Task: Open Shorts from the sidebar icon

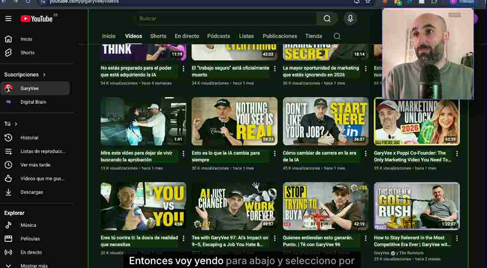Action: pyautogui.click(x=9, y=53)
